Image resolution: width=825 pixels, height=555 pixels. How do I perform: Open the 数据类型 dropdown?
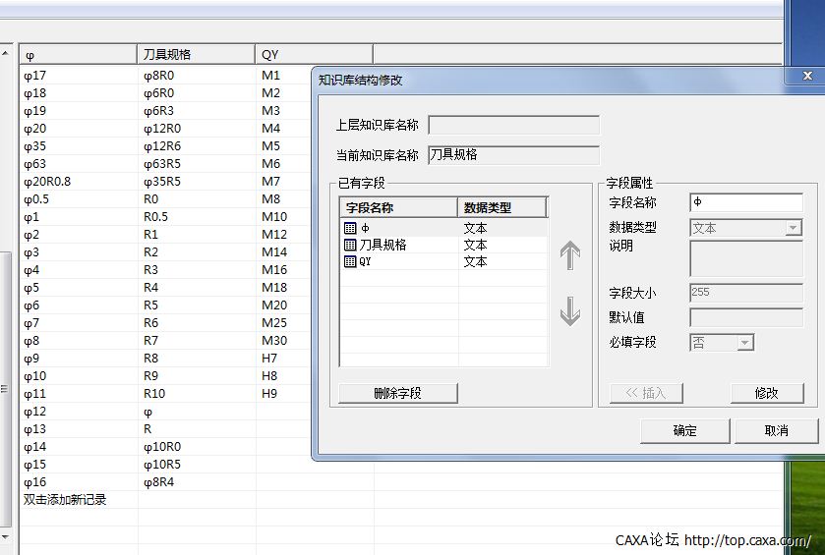point(794,228)
